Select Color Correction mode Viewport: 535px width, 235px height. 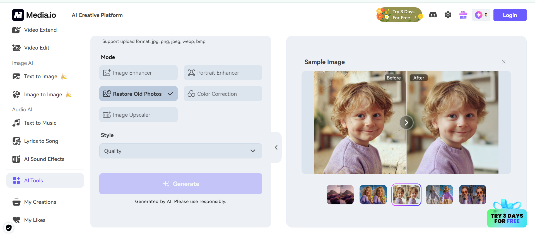tap(223, 94)
